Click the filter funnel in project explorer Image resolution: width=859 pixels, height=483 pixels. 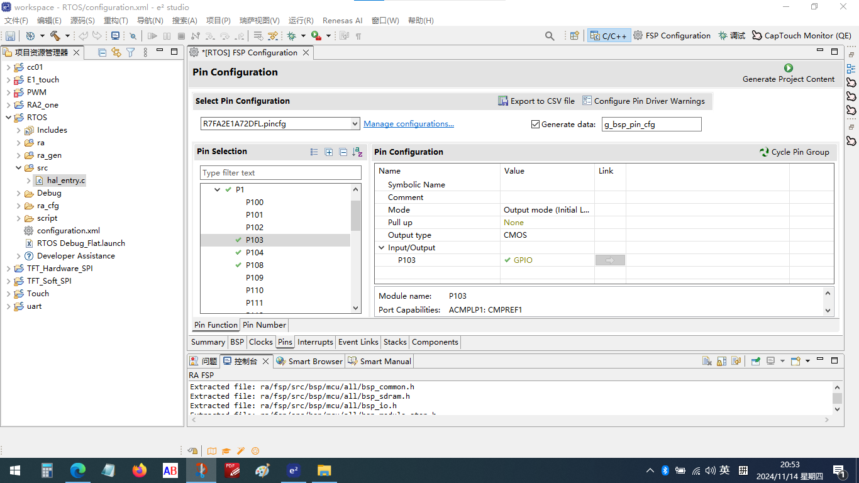[130, 52]
